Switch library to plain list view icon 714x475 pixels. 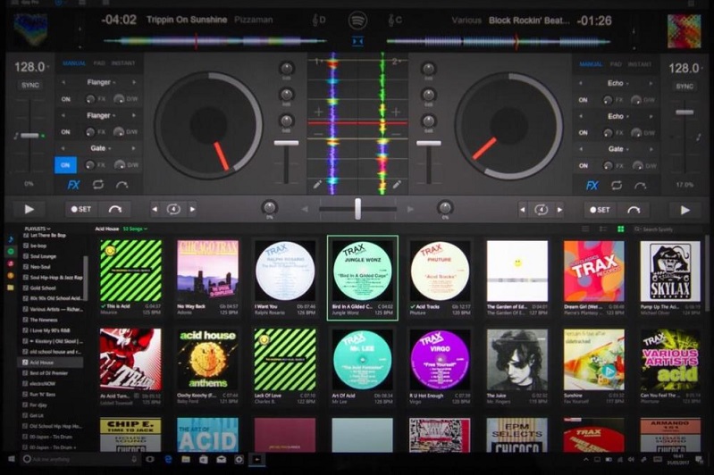coord(585,229)
